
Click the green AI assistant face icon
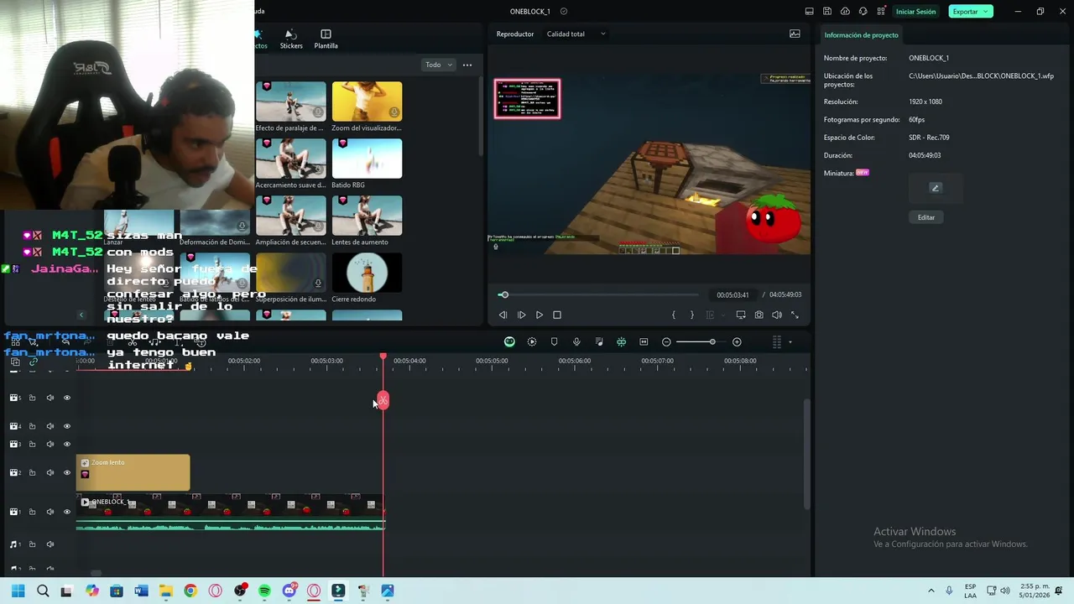(509, 341)
